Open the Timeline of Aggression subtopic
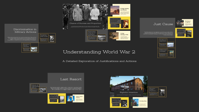This screenshot has height=112, width=199. click(166, 43)
